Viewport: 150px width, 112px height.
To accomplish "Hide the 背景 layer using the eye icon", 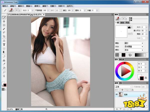I will click(116, 94).
